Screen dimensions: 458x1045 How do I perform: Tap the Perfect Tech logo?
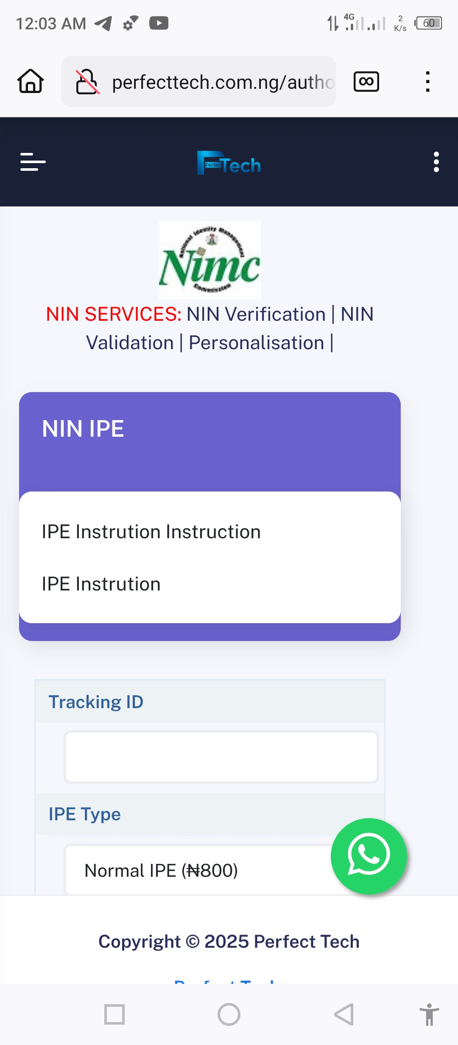tap(229, 163)
